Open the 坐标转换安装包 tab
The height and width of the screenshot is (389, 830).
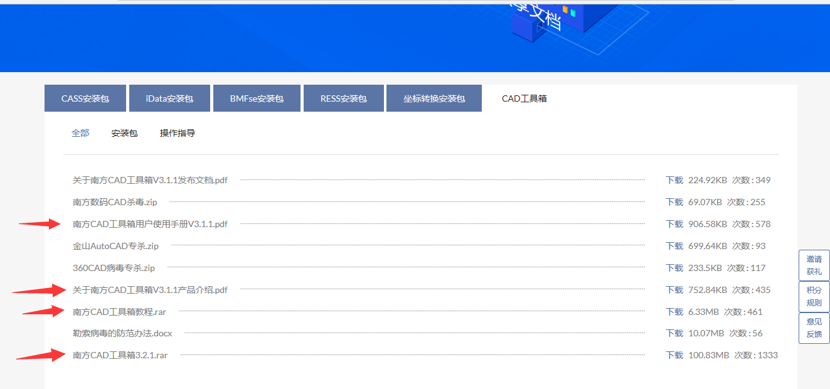[434, 99]
